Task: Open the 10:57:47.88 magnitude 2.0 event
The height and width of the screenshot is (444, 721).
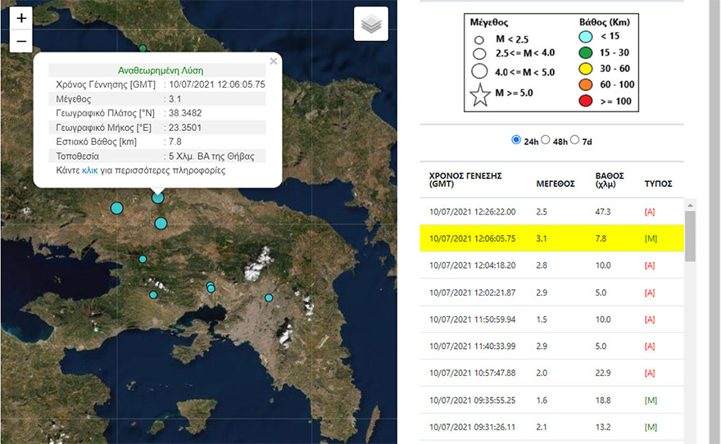Action: point(551,373)
